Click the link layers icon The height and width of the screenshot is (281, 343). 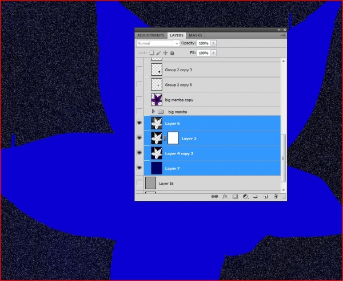214,196
